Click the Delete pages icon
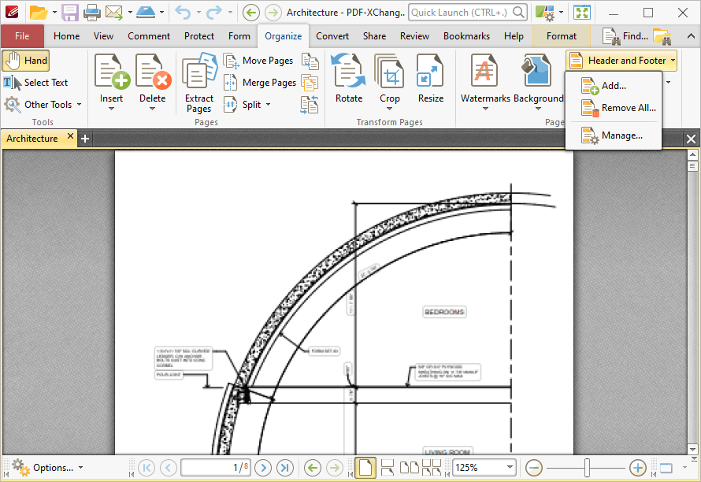 pos(153,72)
